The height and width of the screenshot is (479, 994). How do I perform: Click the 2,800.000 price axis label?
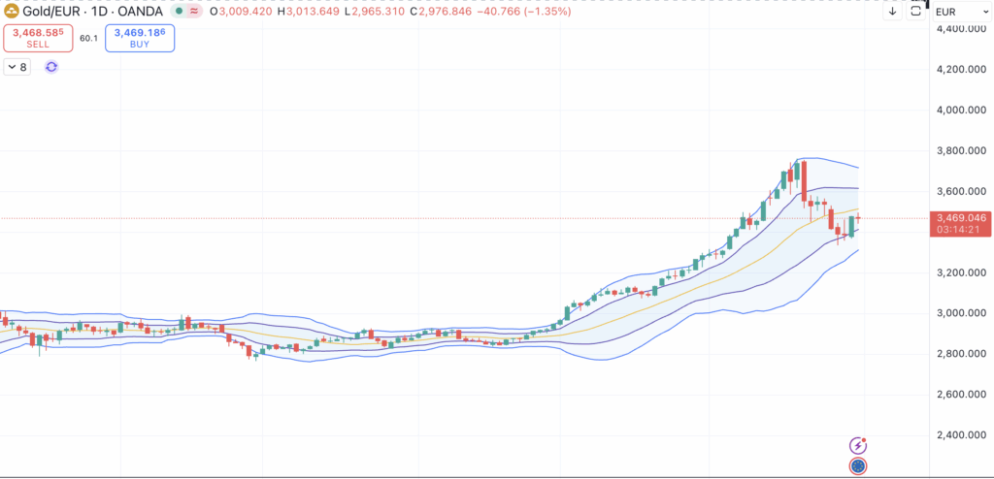pos(961,354)
